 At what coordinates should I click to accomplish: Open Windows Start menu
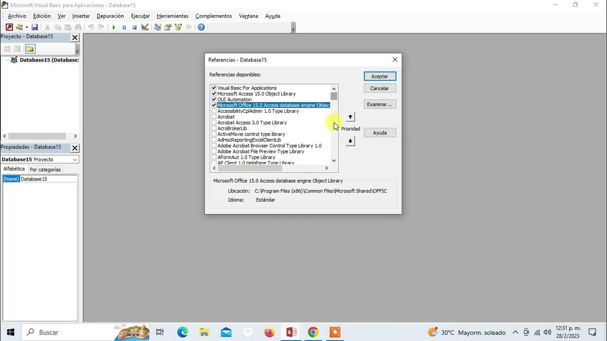pos(11,332)
